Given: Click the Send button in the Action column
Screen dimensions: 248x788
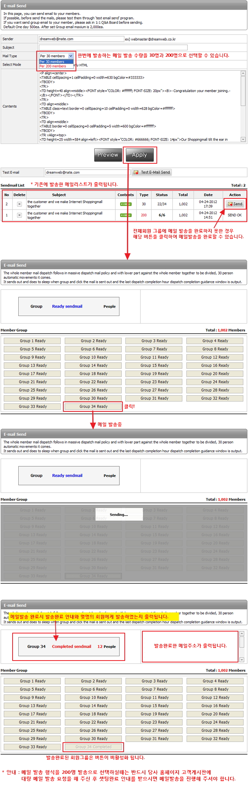Looking at the screenshot, I should (235, 204).
